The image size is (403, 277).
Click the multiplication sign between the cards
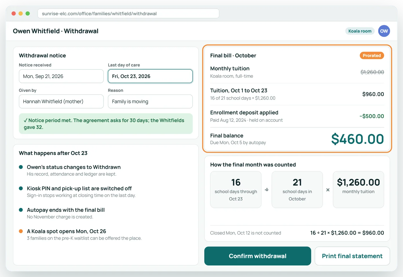click(x=328, y=190)
